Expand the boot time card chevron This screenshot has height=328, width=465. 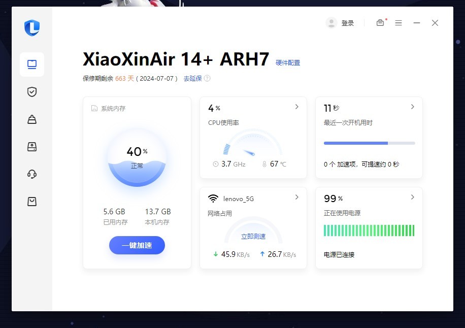click(x=412, y=107)
